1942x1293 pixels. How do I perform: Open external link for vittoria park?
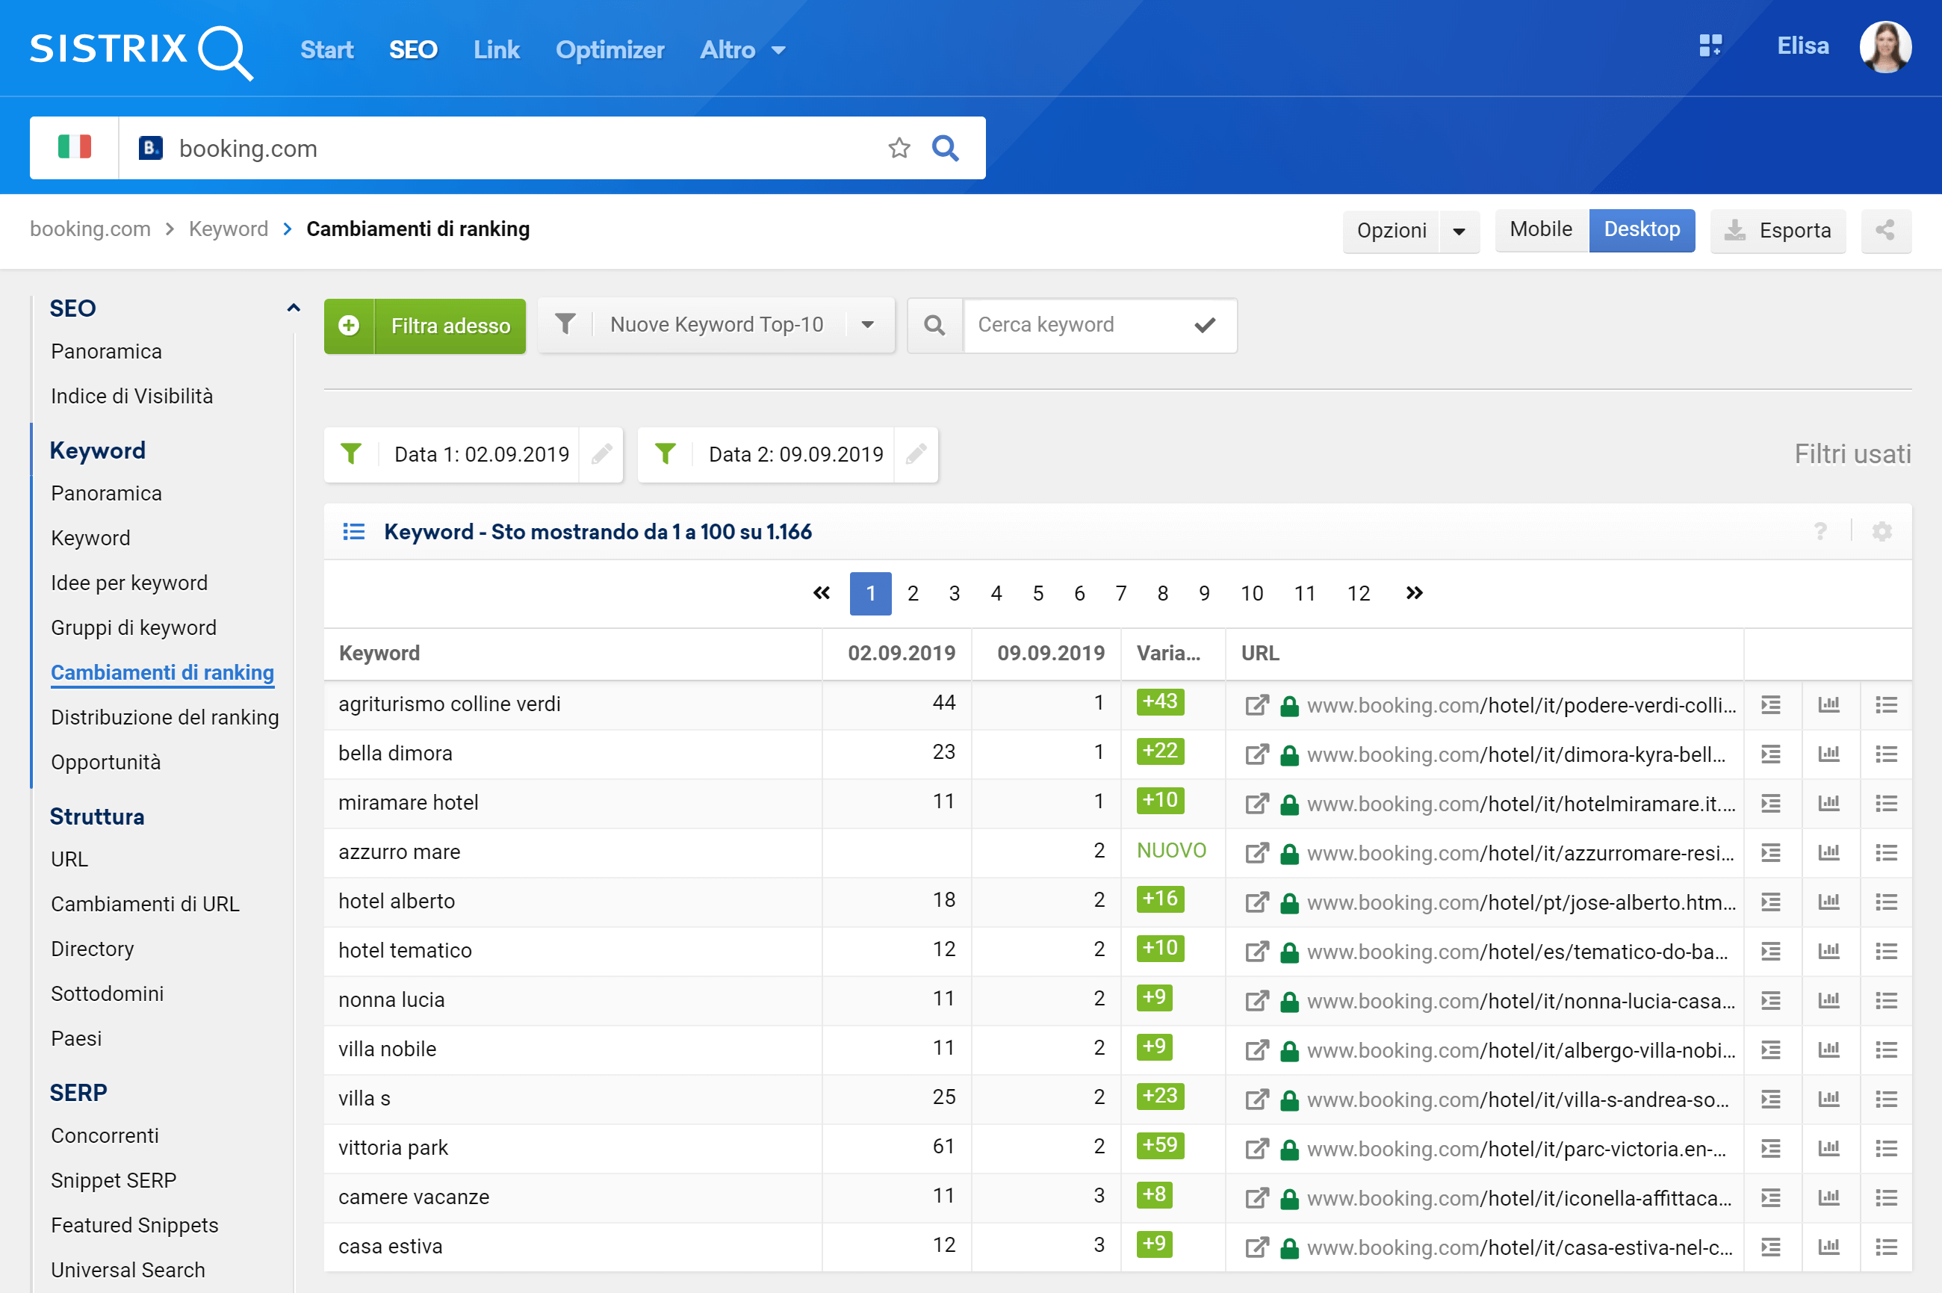[1256, 1149]
